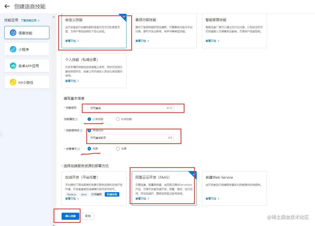Image resolution: width=315 pixels, height=226 pixels.
Task: Open 查看文档 under 在线开发
Action: point(72,199)
